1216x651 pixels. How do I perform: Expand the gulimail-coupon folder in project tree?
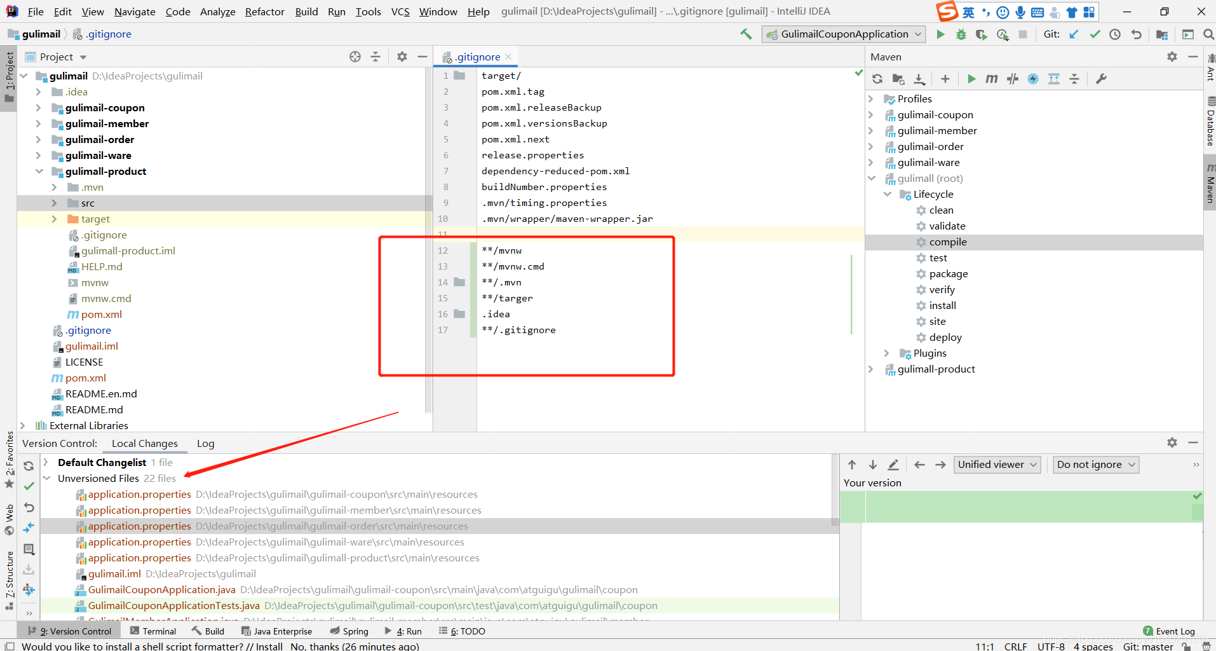point(38,108)
